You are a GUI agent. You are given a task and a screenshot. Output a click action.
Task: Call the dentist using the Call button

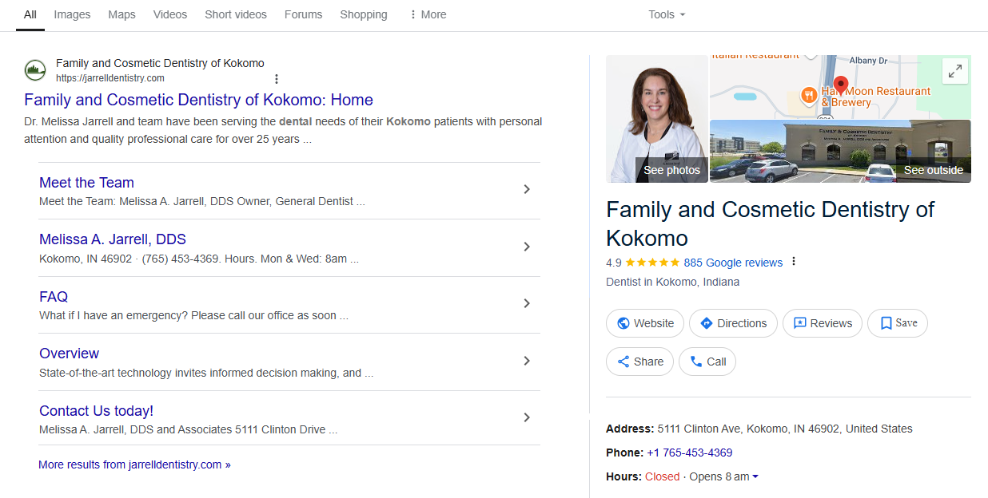(707, 362)
